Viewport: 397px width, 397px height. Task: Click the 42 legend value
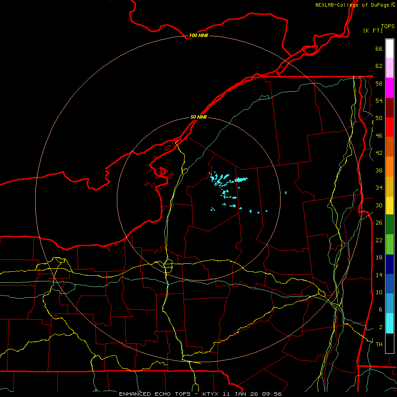379,153
